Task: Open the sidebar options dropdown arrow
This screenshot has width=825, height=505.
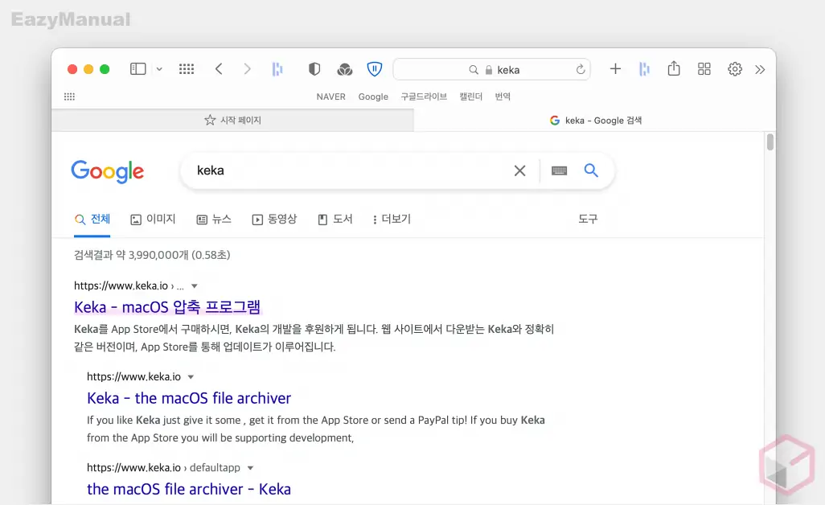Action: click(x=159, y=69)
